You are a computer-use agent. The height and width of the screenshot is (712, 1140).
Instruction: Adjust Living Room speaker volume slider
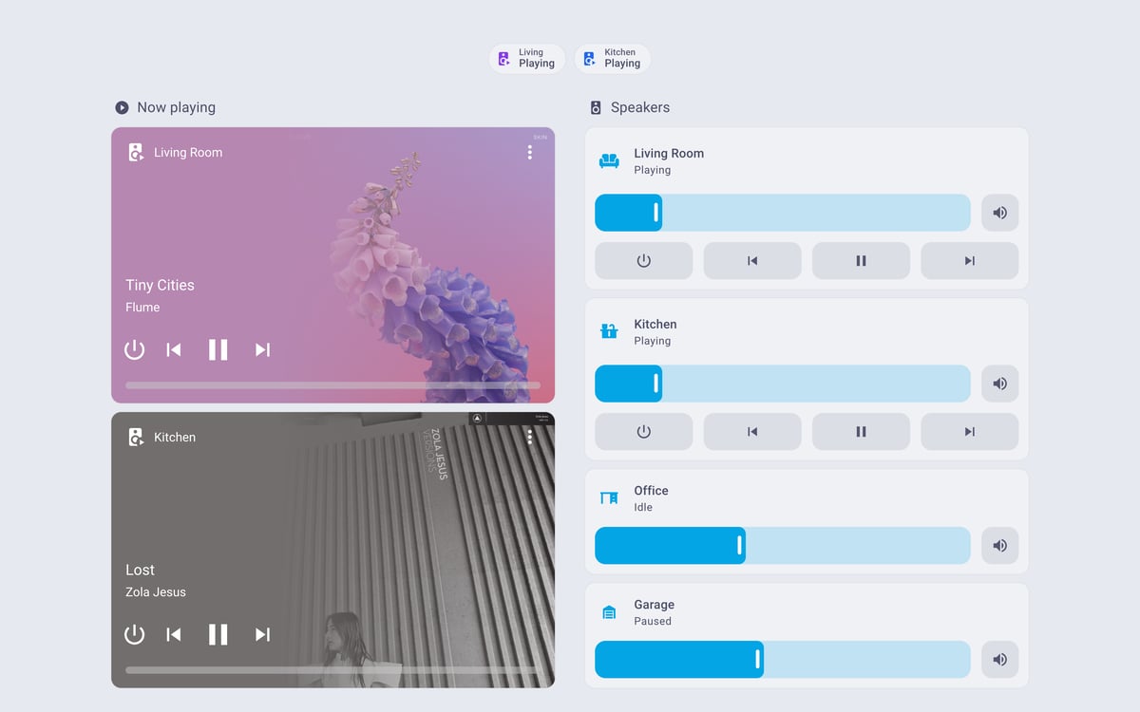click(783, 213)
